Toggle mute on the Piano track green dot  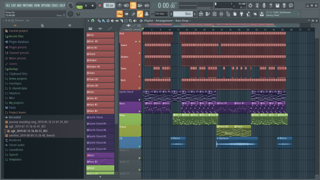pos(140,135)
